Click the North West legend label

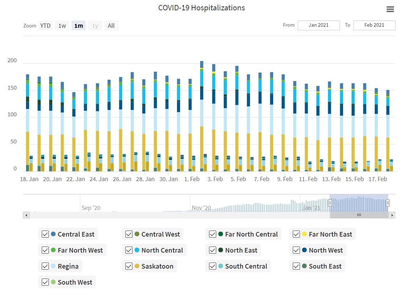(x=326, y=250)
